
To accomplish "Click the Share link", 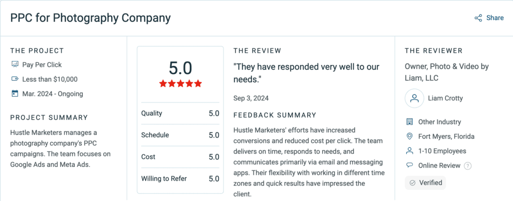I will pyautogui.click(x=495, y=18).
